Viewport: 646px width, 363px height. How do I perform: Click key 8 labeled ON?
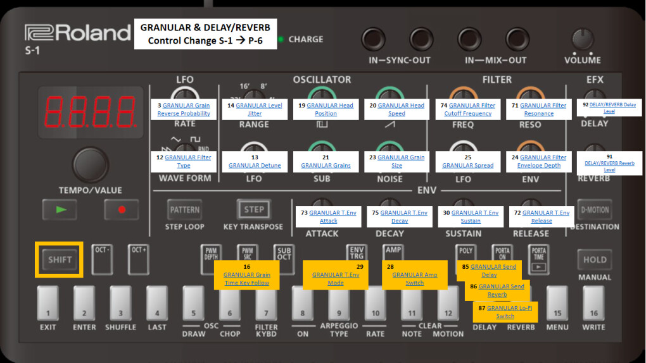pyautogui.click(x=302, y=304)
